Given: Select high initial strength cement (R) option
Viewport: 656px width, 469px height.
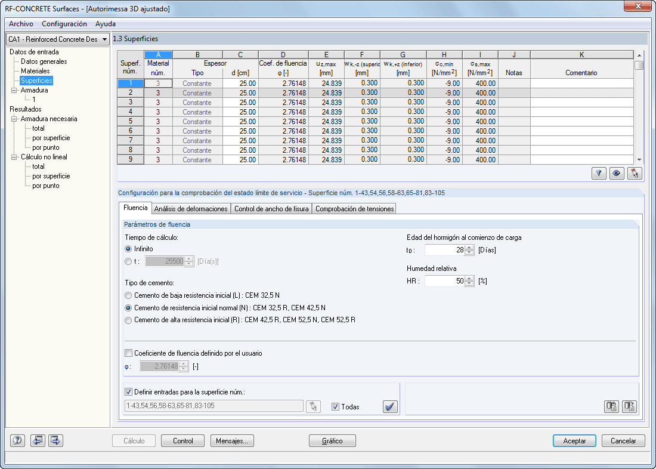Looking at the screenshot, I should point(128,320).
